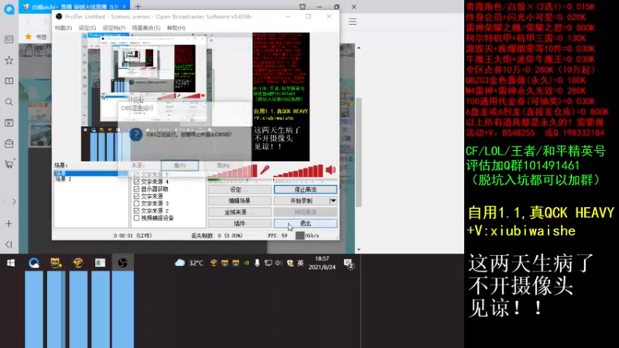Adjust microphone volume slider
Image resolution: width=619 pixels, height=348 pixels.
tap(239, 181)
